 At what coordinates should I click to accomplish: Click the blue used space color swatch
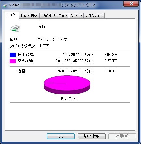pyautogui.click(x=13, y=55)
